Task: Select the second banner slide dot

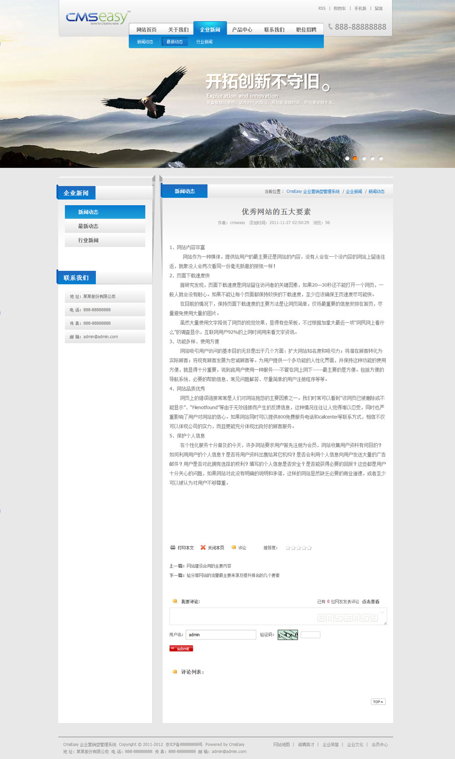Action: [355, 158]
